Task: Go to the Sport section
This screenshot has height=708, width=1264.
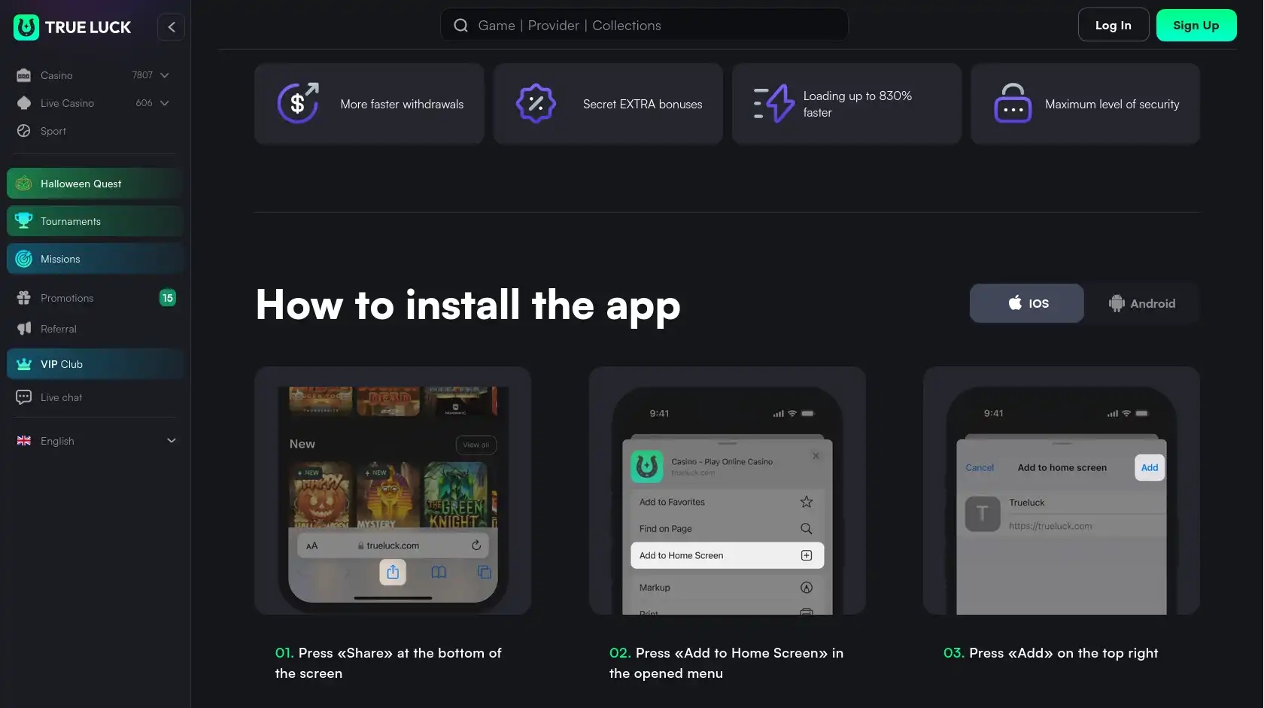Action: point(53,131)
